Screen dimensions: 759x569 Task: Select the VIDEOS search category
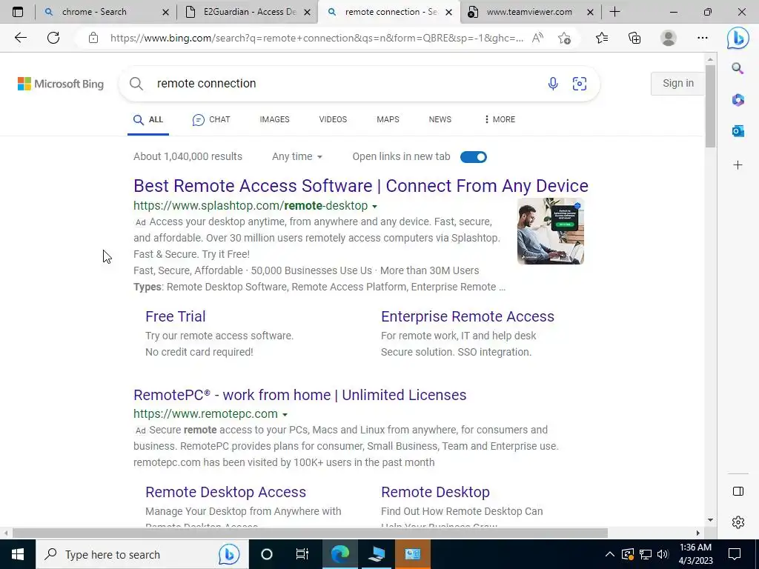333,119
